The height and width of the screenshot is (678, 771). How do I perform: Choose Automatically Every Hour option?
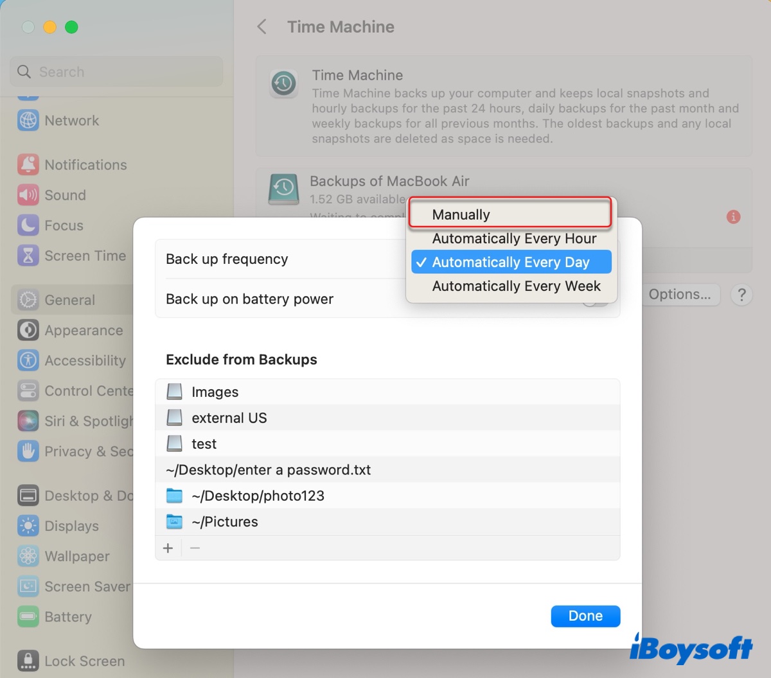tap(514, 238)
